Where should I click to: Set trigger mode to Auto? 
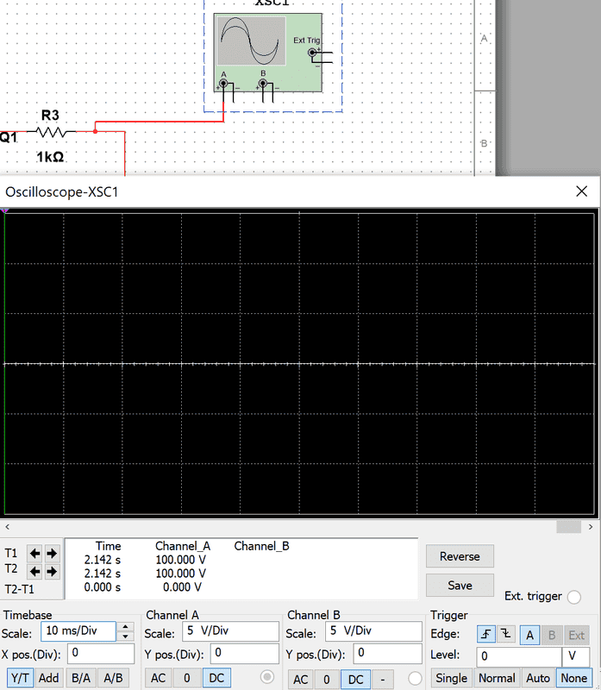click(538, 678)
